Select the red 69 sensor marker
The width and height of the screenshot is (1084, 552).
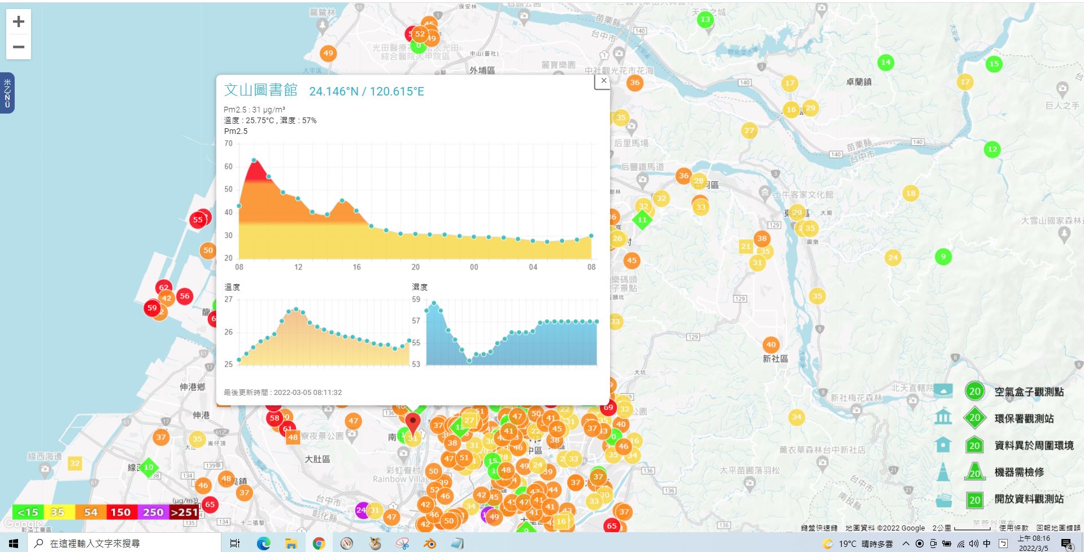pyautogui.click(x=608, y=407)
